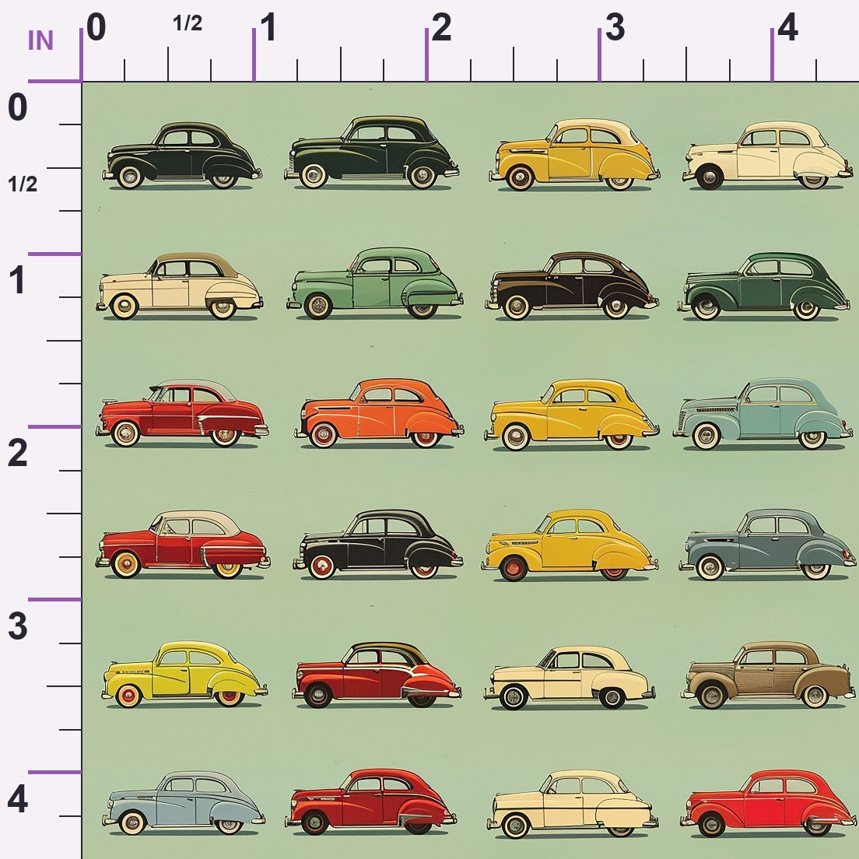
Task: Select the cream car with the tan roof
Action: [180, 286]
